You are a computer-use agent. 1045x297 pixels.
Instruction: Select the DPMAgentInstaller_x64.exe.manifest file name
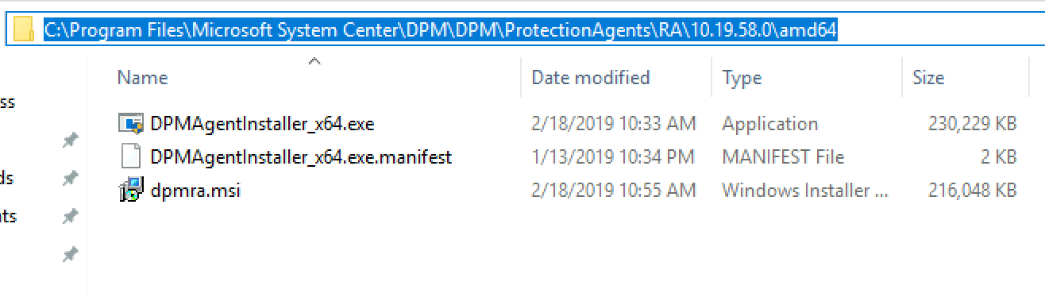(301, 157)
